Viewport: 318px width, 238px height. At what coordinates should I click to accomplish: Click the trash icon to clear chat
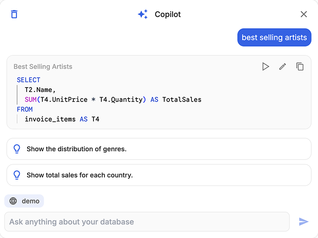[x=14, y=14]
